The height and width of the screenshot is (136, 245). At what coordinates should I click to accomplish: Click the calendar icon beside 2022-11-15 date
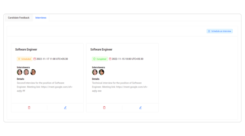click(110, 59)
